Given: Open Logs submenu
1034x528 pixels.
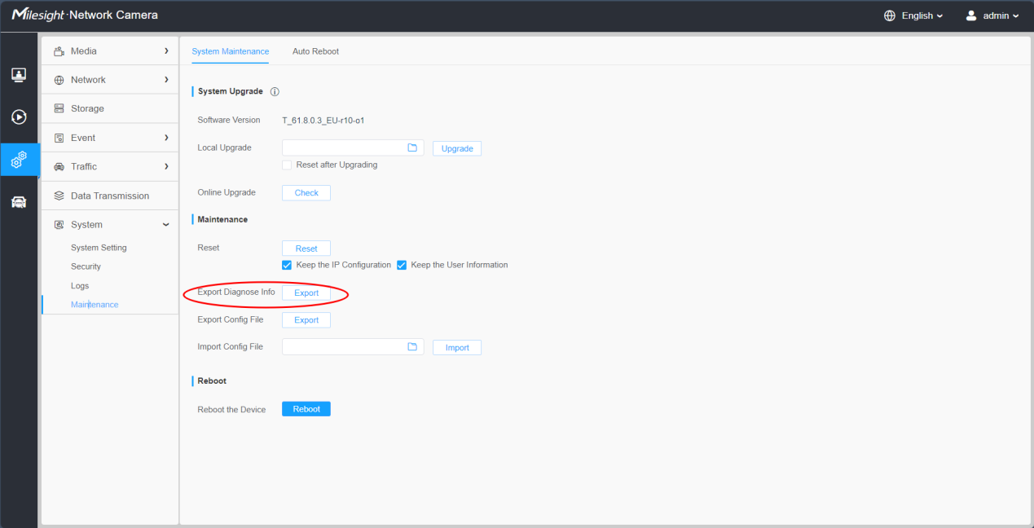Looking at the screenshot, I should click(x=80, y=286).
